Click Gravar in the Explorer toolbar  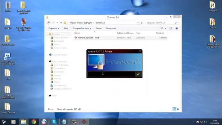pyautogui.click(x=99, y=28)
